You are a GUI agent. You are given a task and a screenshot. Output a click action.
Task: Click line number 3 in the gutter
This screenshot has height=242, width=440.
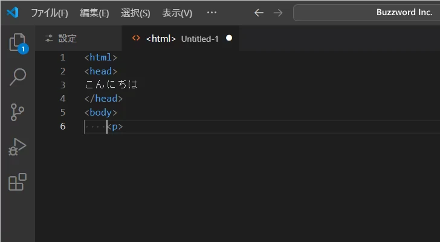(63, 85)
